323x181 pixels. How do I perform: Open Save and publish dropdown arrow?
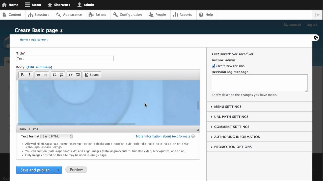(x=58, y=170)
